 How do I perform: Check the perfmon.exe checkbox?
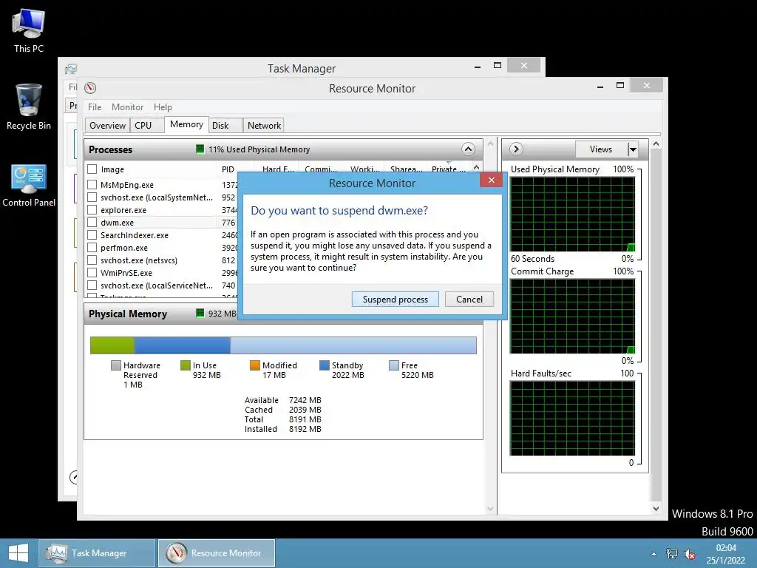click(x=92, y=247)
